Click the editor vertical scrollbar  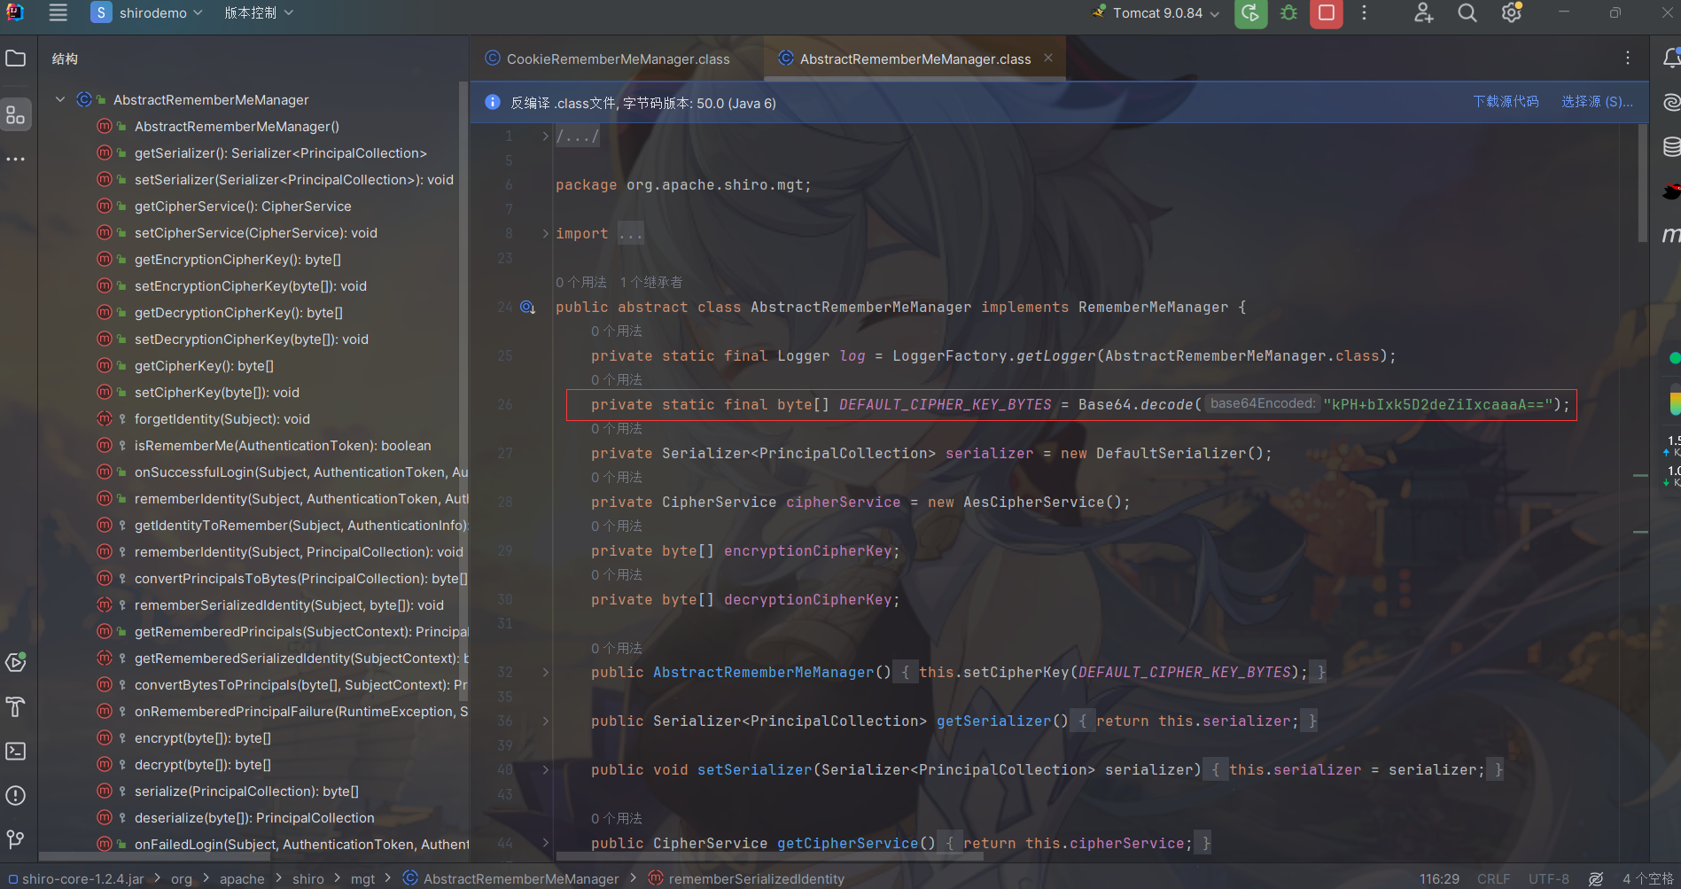pyautogui.click(x=1642, y=182)
